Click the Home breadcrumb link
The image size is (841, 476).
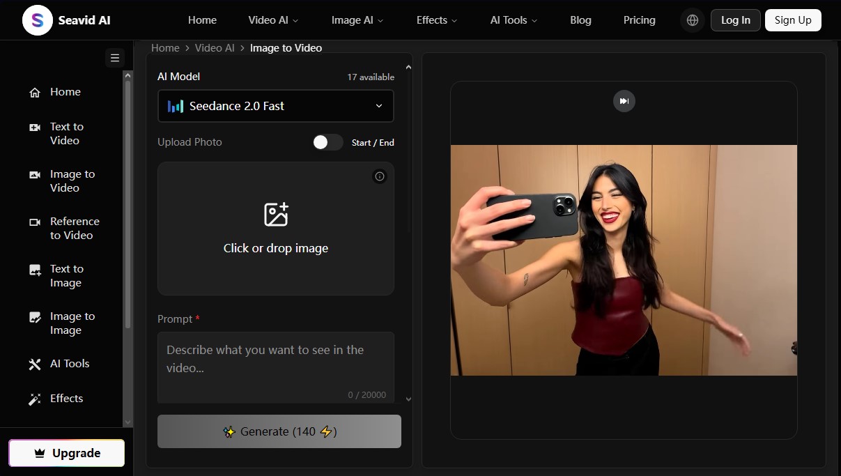[165, 48]
